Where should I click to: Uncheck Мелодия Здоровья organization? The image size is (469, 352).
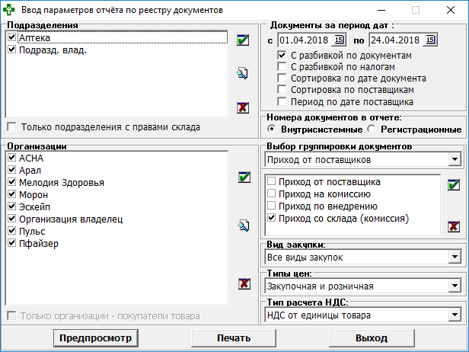11,182
